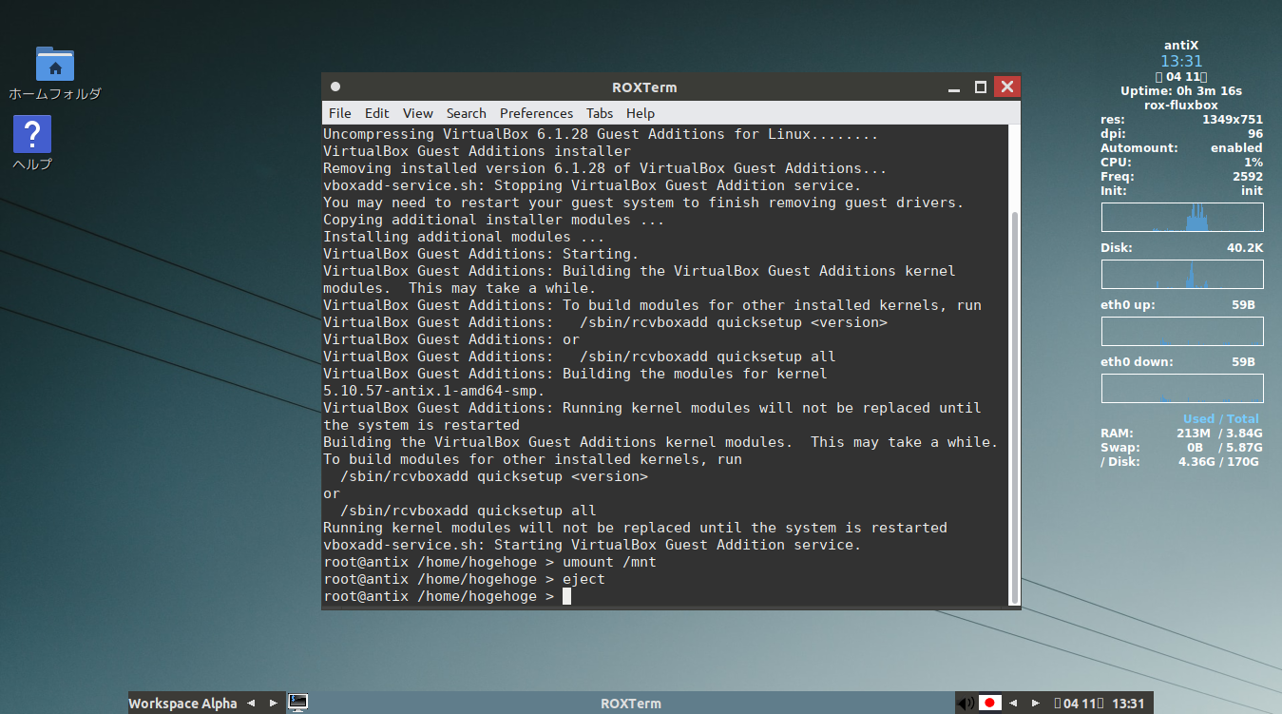Open the View menu in ROXTerm

click(417, 113)
